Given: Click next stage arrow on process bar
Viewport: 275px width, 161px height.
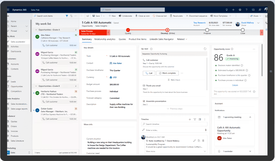Looking at the screenshot, I should (262, 32).
